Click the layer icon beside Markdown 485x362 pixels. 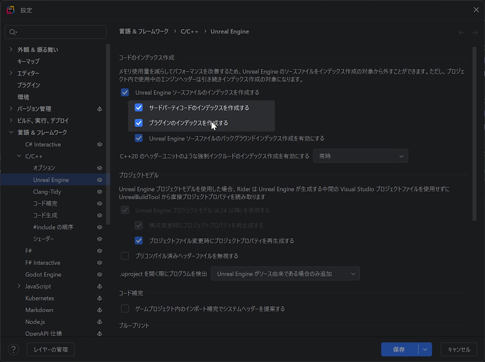[99, 310]
